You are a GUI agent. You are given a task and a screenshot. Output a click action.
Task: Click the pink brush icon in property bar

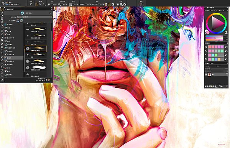[x=141, y=4]
